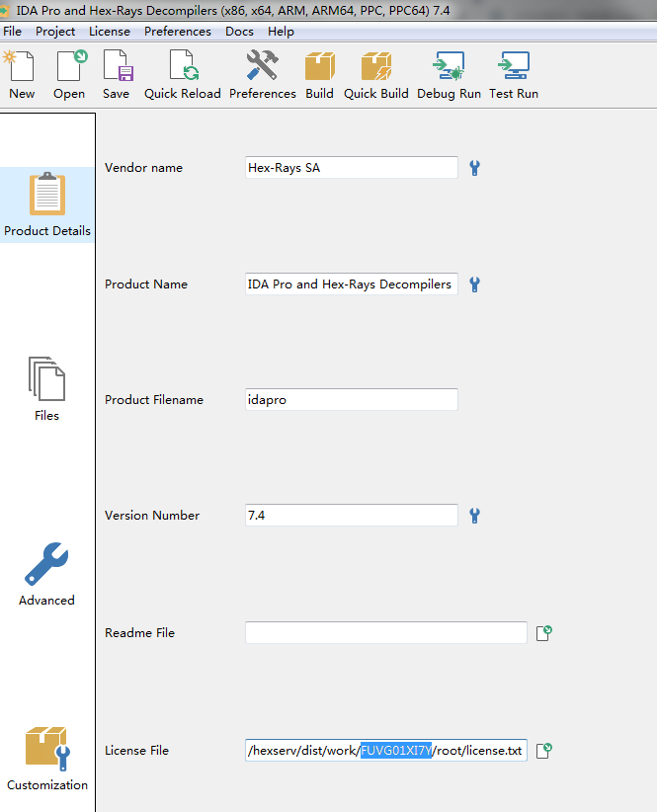Start Build from toolbar
This screenshot has width=657, height=812.
pyautogui.click(x=319, y=74)
